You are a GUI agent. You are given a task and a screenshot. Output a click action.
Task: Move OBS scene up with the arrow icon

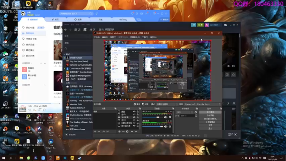(x=103, y=131)
